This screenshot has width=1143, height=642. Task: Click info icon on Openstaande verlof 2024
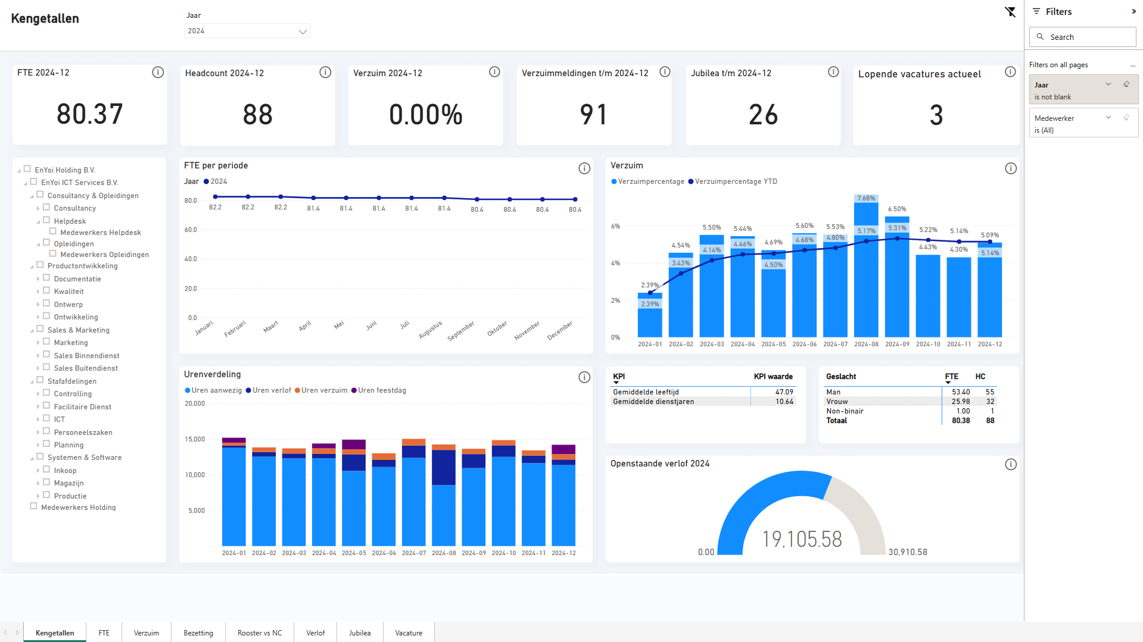(1010, 464)
